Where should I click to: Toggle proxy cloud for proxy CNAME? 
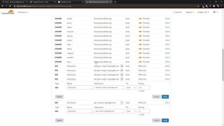140,23
